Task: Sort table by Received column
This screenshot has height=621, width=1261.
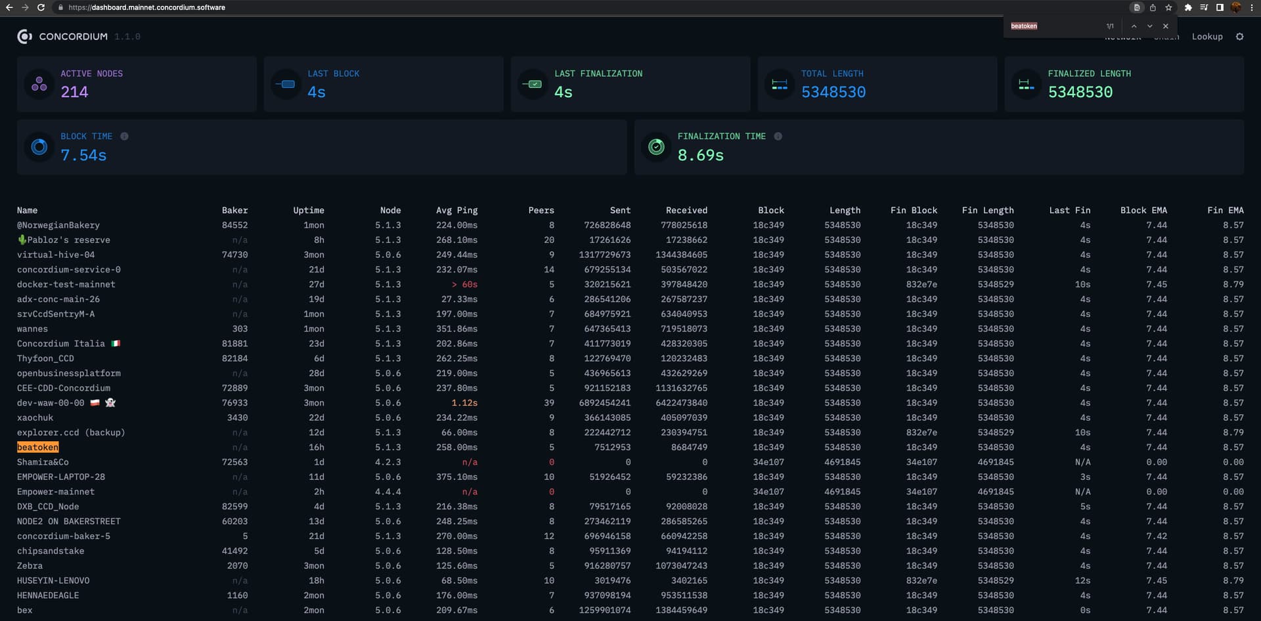Action: pyautogui.click(x=686, y=210)
